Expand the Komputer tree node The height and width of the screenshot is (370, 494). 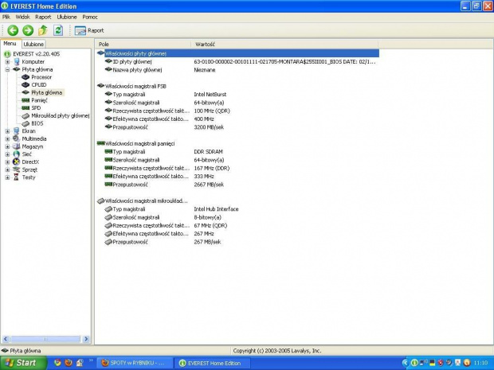click(7, 62)
